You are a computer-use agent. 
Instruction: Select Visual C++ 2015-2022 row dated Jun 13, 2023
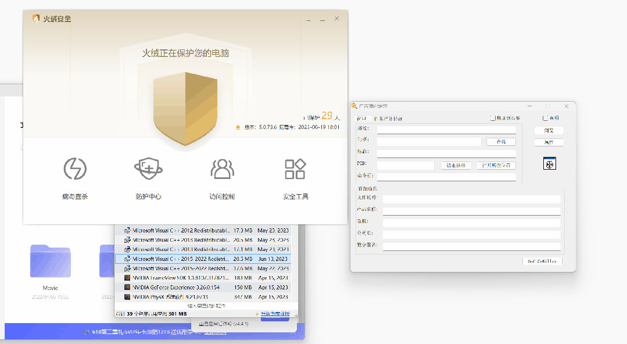click(203, 259)
